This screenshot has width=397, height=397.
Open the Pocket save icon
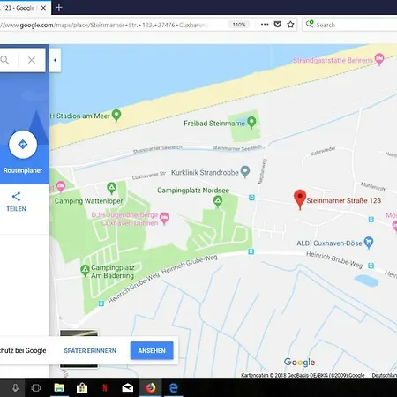[278, 25]
